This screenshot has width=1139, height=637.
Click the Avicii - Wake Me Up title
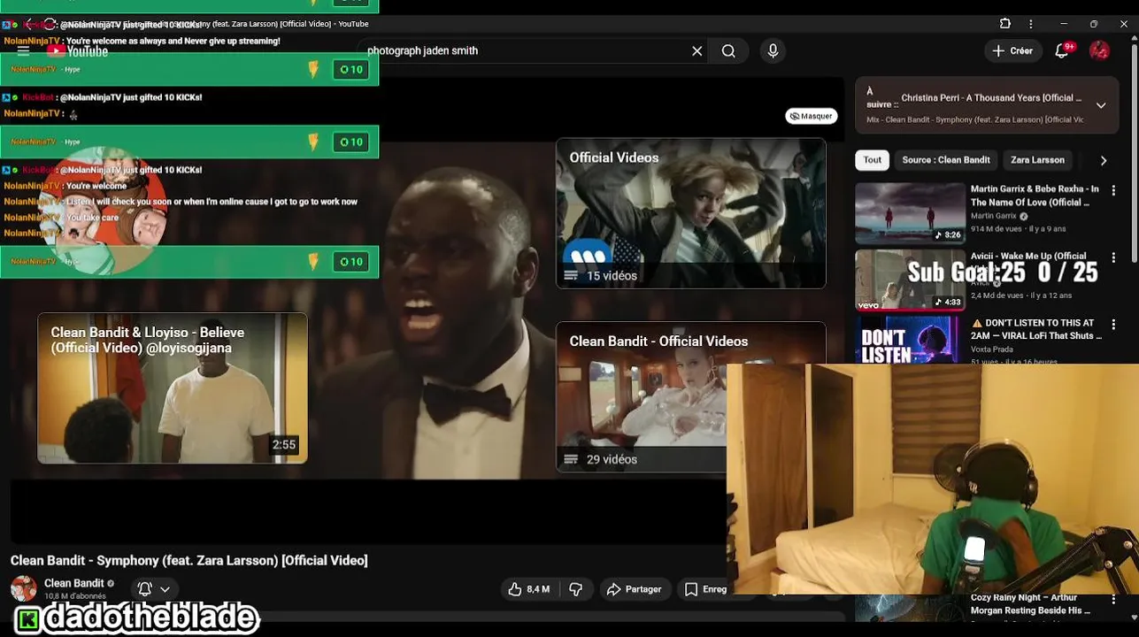tap(1028, 256)
